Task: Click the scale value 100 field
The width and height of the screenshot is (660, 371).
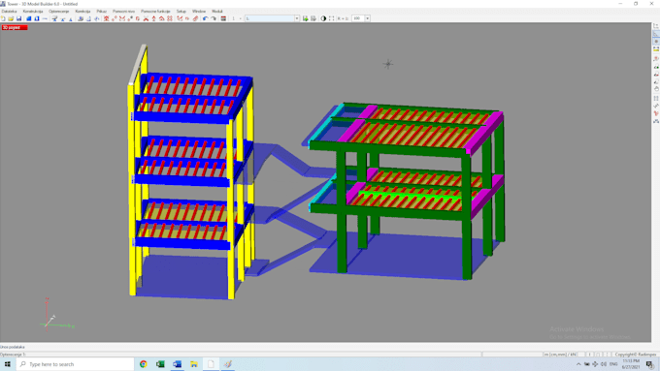Action: tap(358, 18)
